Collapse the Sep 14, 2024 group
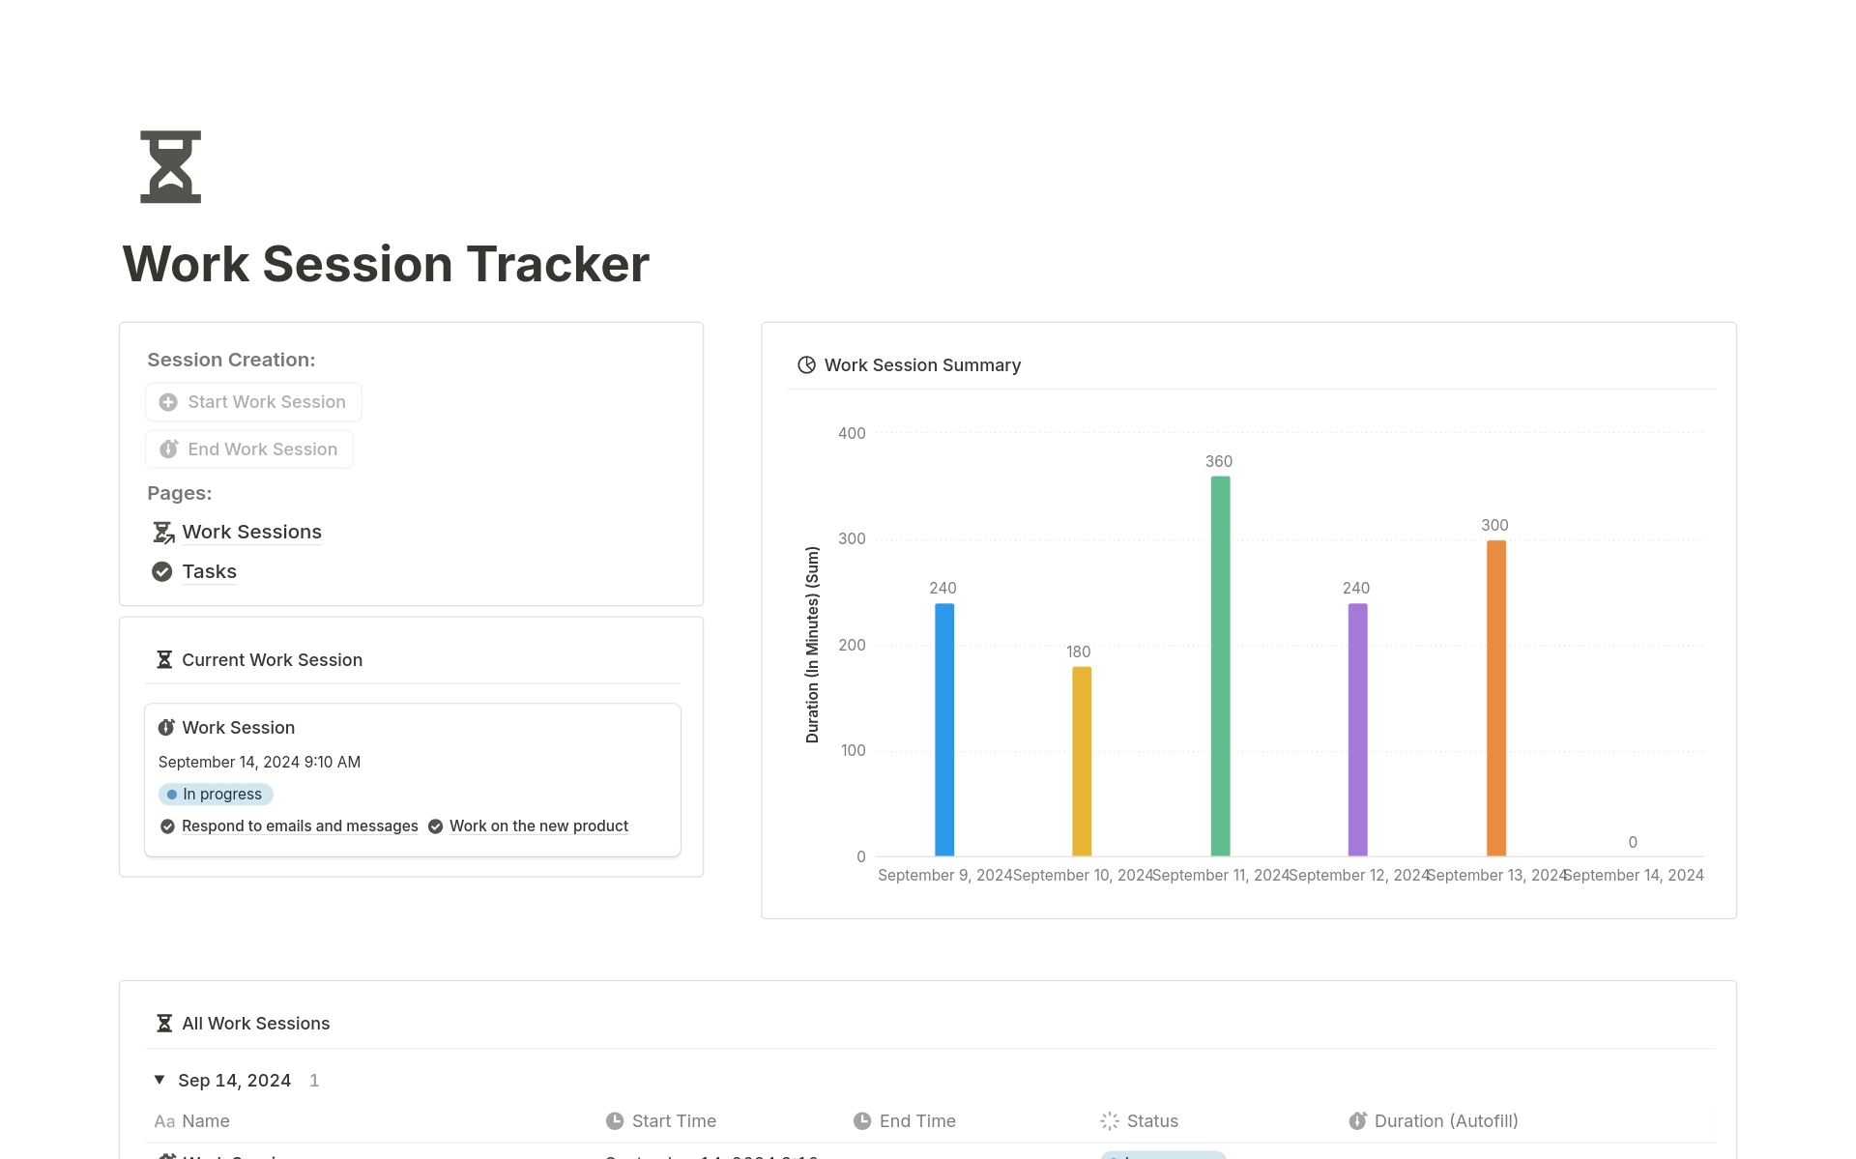The width and height of the screenshot is (1856, 1159). tap(159, 1079)
